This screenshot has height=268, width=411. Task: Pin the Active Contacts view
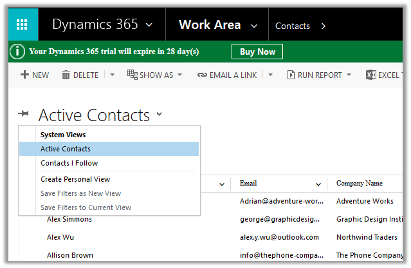[x=24, y=114]
